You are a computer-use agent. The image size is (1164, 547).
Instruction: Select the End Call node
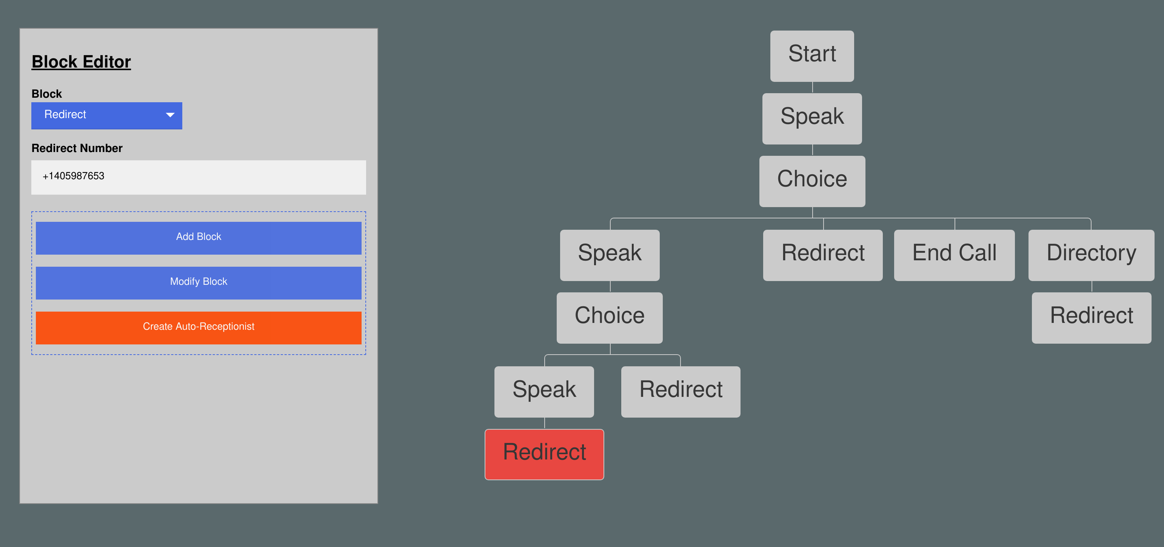[x=953, y=255]
